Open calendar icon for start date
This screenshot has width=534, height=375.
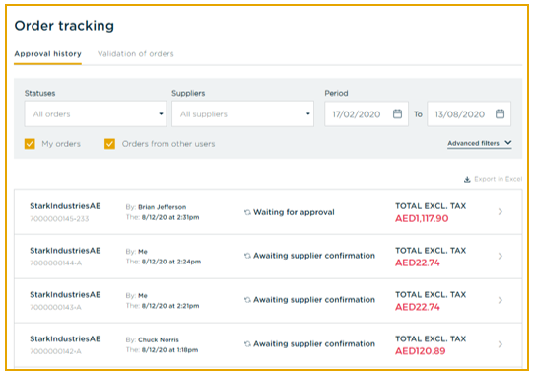(x=397, y=113)
